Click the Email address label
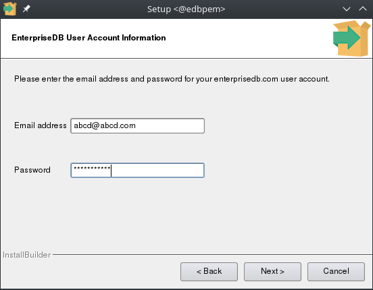Screen dimensions: 373x290 [x=40, y=125]
